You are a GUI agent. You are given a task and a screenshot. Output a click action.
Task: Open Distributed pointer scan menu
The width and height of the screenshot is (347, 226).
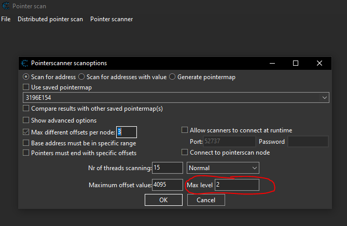[50, 19]
